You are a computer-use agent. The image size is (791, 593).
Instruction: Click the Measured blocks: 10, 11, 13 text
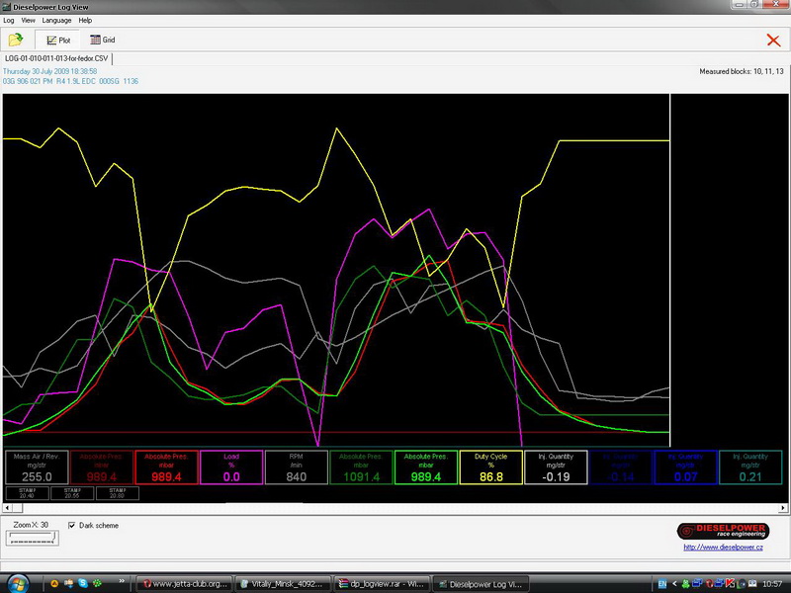(741, 71)
